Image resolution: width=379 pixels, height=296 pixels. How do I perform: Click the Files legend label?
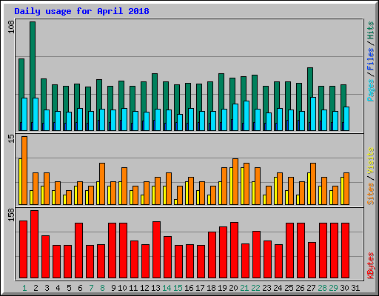click(x=370, y=59)
